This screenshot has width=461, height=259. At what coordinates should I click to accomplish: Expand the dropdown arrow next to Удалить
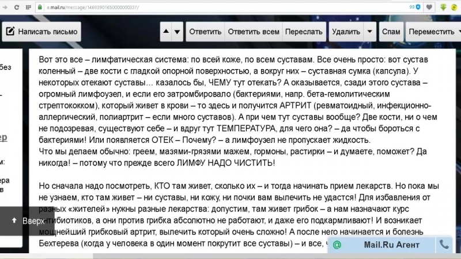pyautogui.click(x=370, y=32)
